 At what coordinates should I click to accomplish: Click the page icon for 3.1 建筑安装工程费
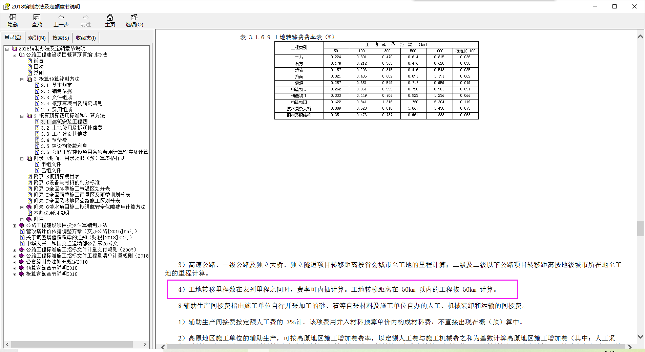pyautogui.click(x=37, y=122)
